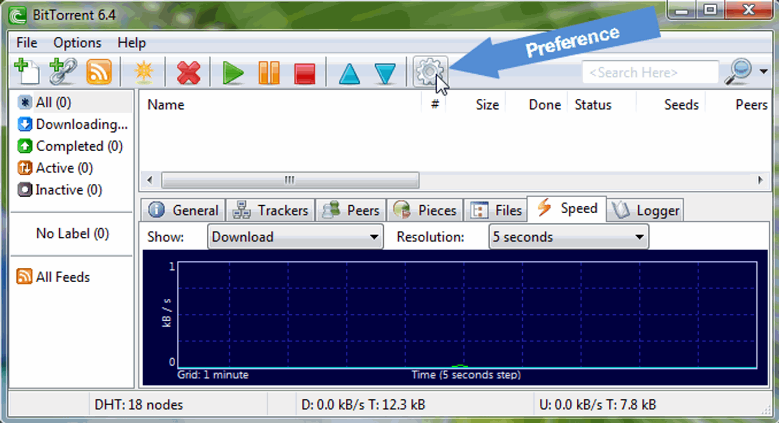Image resolution: width=779 pixels, height=423 pixels.
Task: Select the All (0) category
Action: (x=72, y=102)
